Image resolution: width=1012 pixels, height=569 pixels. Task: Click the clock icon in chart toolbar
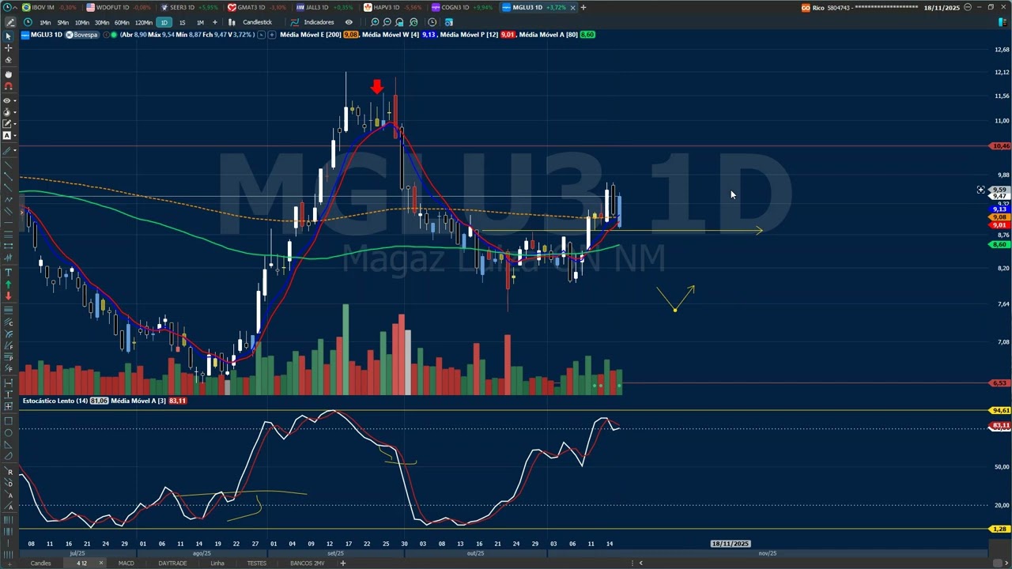coord(432,22)
